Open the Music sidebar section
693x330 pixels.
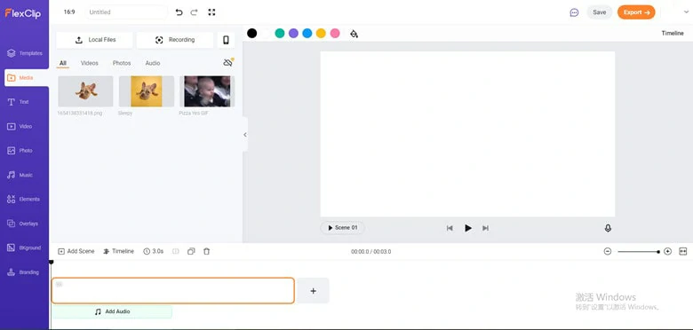pos(20,175)
